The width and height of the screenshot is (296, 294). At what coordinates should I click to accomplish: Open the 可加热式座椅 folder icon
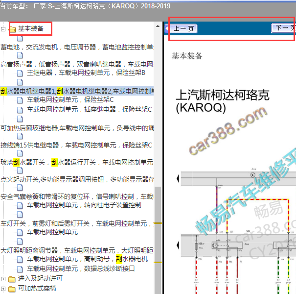(x=12, y=289)
